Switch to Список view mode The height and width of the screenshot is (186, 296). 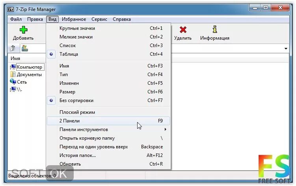[x=108, y=46]
